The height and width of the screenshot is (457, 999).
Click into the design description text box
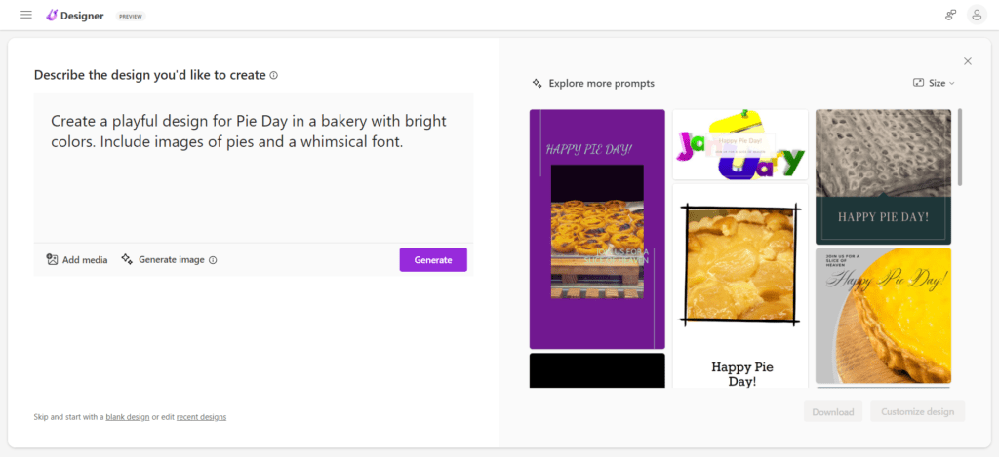pyautogui.click(x=253, y=166)
